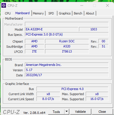Click the Validate button
114x115 pixels.
[80, 112]
